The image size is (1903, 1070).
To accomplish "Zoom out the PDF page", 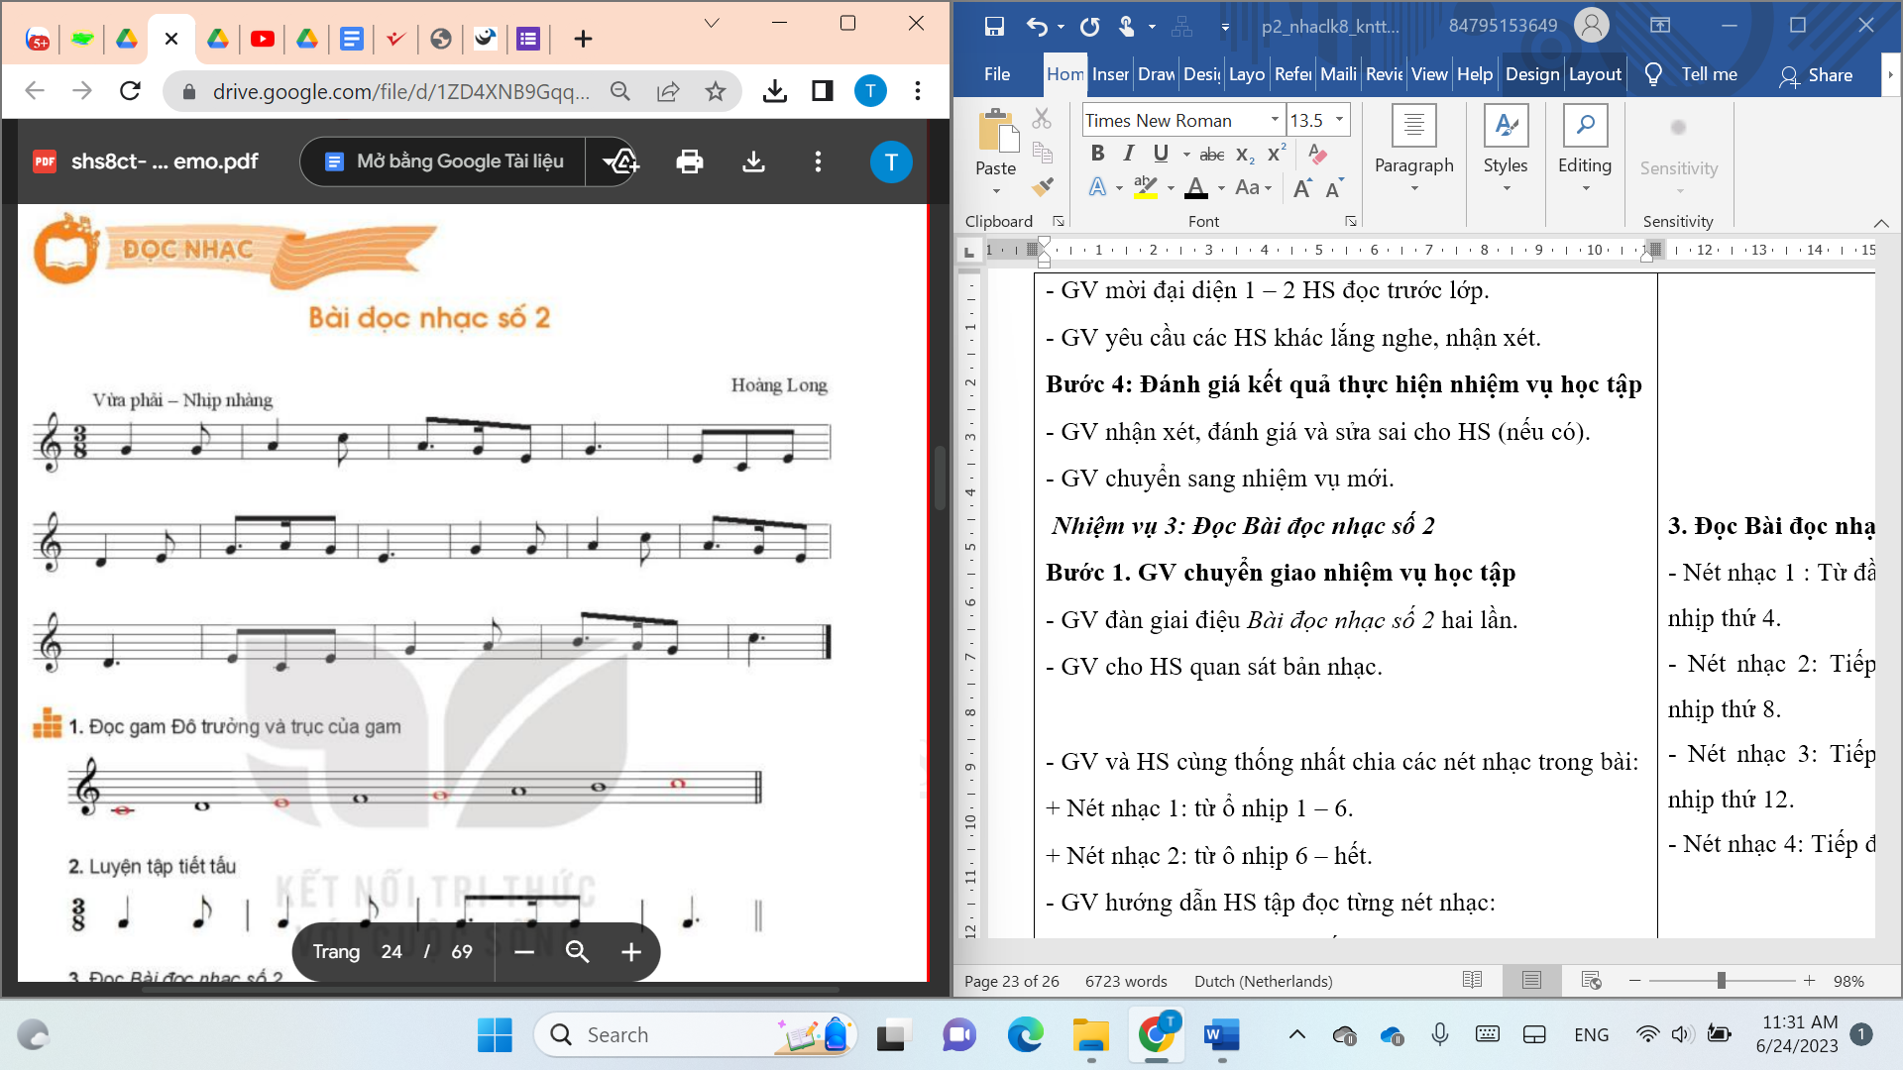I will pyautogui.click(x=524, y=952).
